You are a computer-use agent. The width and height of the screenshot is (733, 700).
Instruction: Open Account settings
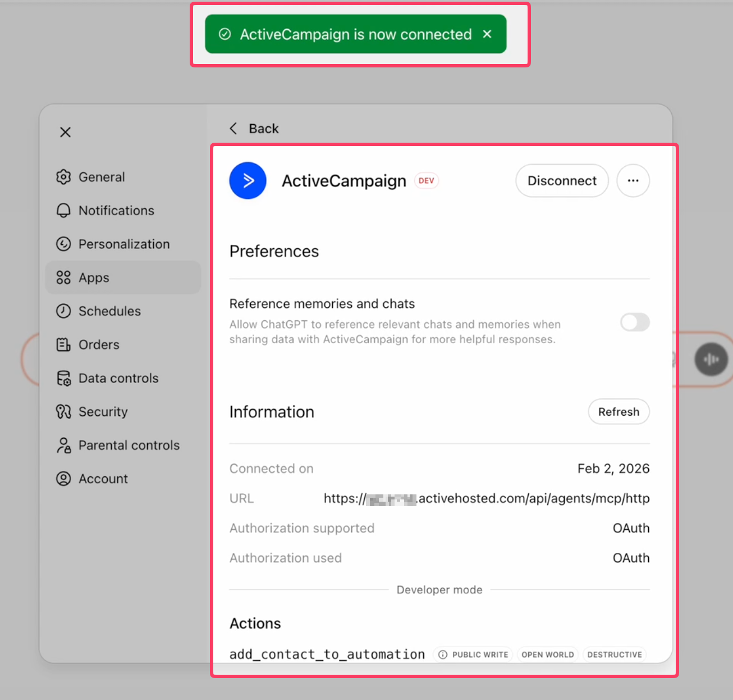click(123, 479)
